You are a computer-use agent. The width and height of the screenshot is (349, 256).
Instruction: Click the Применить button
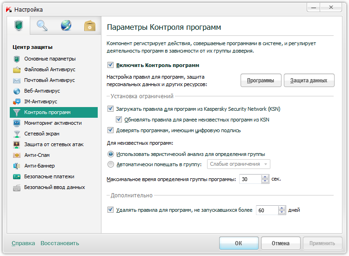click(x=322, y=243)
